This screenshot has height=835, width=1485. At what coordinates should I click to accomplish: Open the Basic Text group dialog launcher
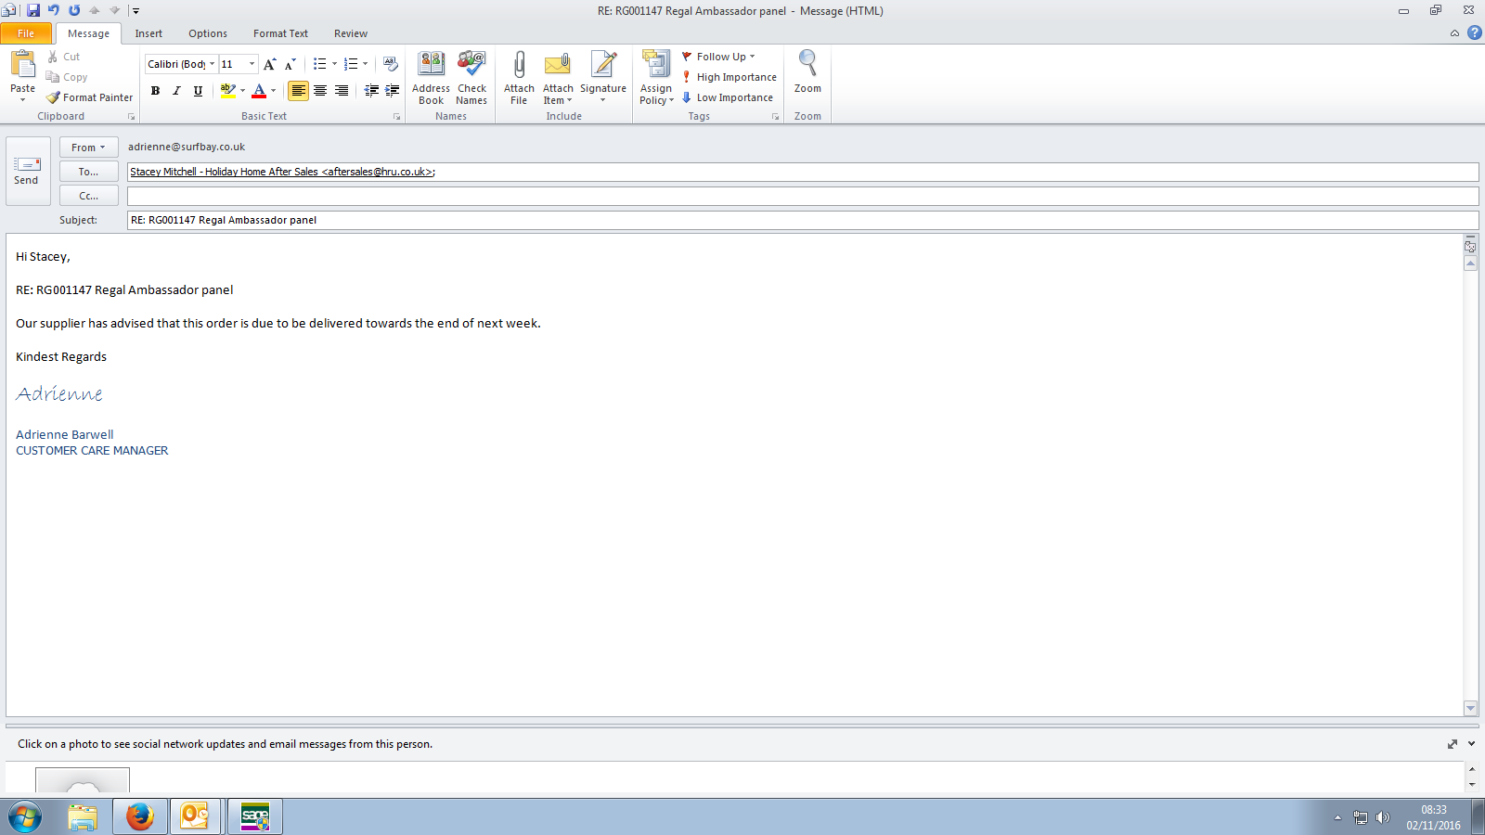(397, 117)
